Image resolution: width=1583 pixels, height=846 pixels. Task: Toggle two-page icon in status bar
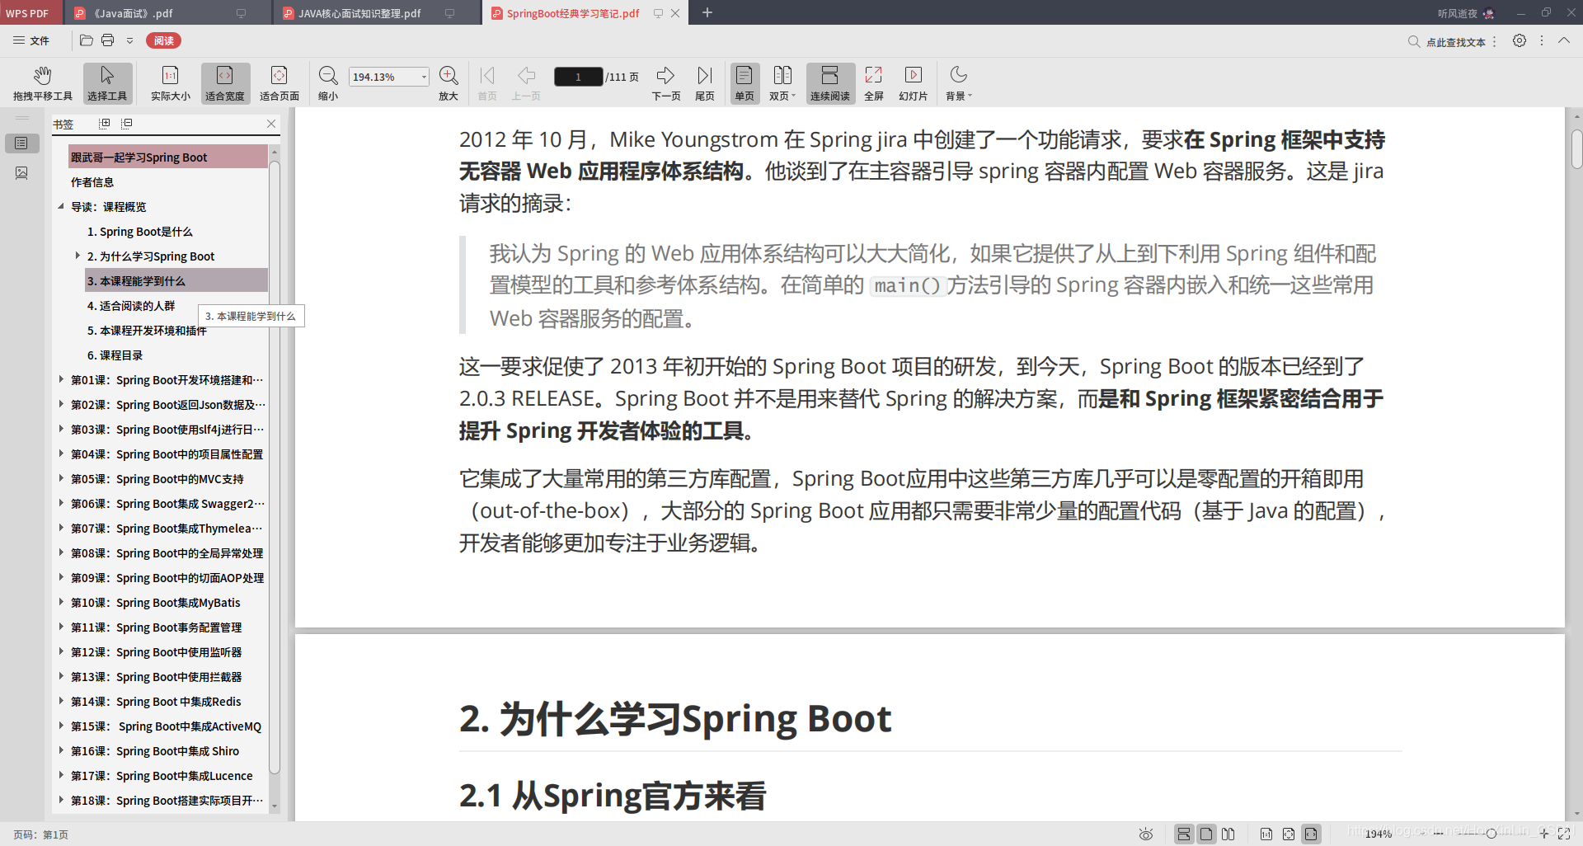tap(1228, 834)
